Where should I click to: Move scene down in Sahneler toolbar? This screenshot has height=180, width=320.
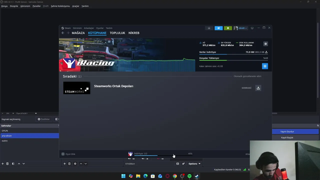[23, 164]
